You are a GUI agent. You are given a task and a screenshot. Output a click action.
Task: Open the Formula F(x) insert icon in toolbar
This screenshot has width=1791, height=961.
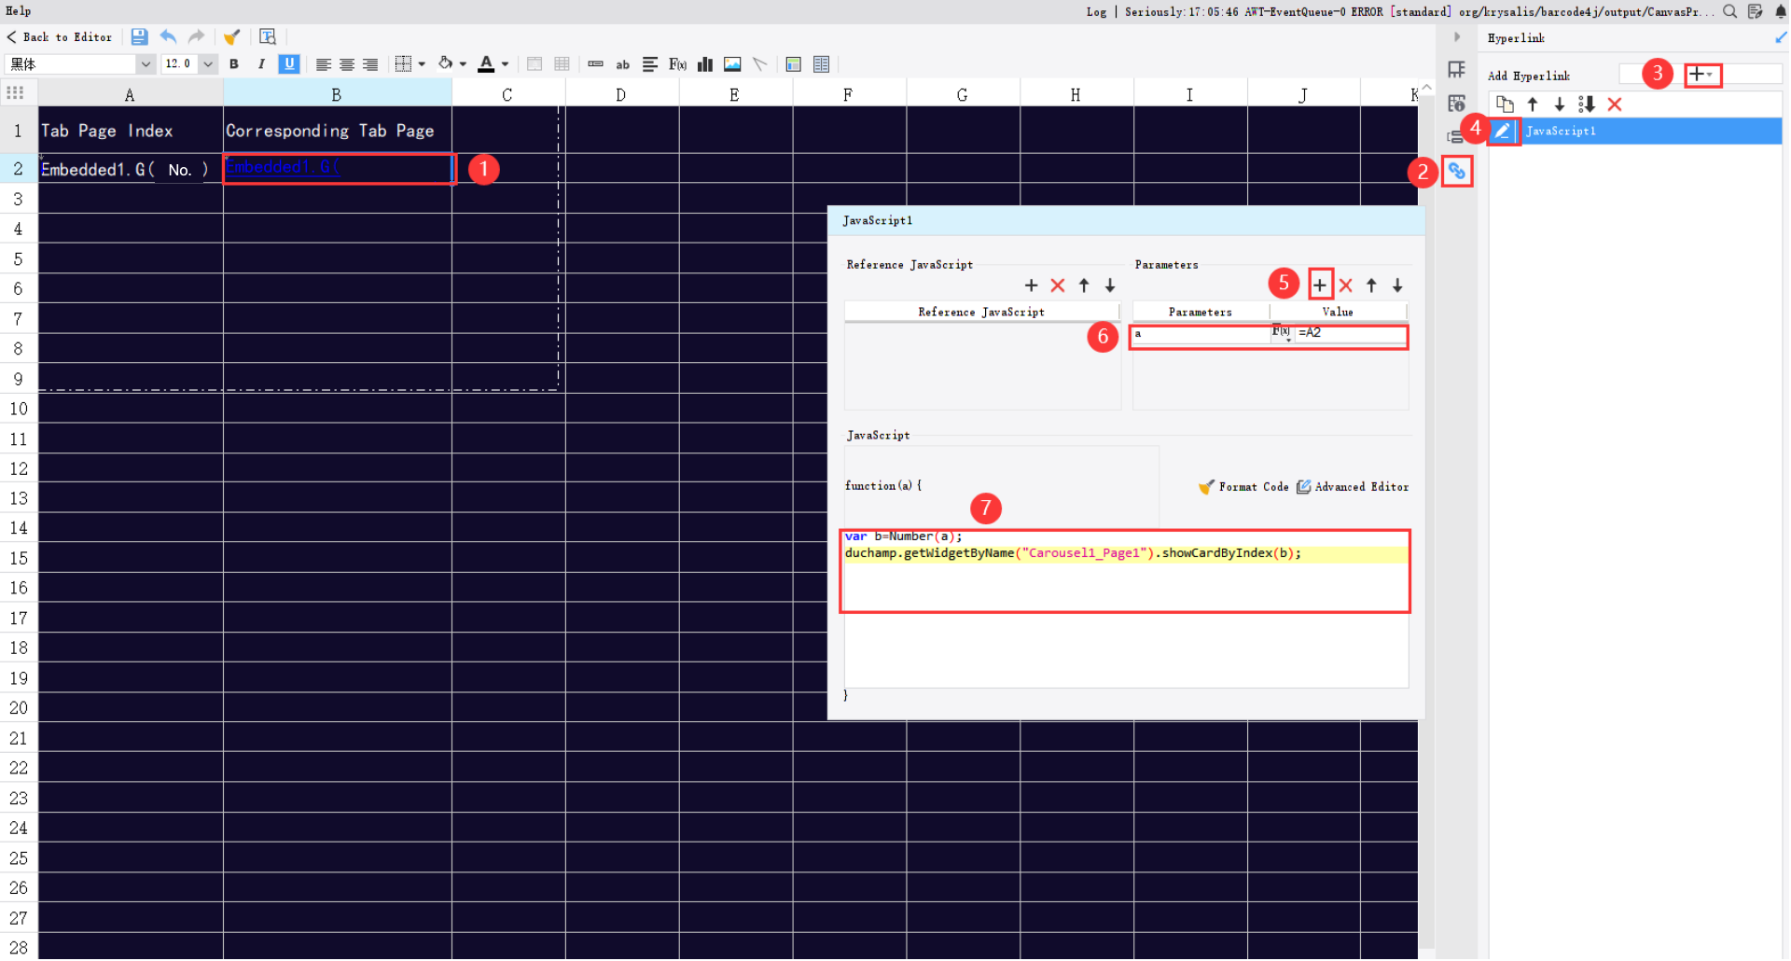coord(678,64)
